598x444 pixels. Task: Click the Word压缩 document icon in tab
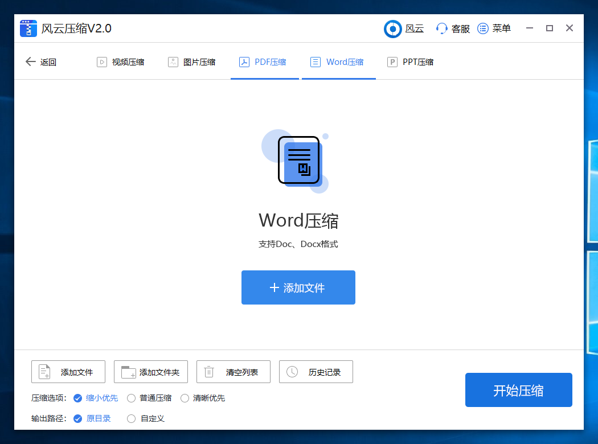click(x=316, y=62)
